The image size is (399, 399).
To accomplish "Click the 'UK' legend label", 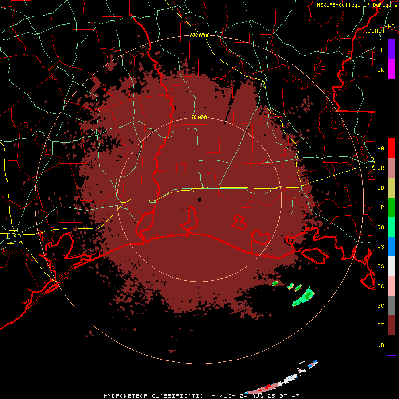I will [x=380, y=70].
